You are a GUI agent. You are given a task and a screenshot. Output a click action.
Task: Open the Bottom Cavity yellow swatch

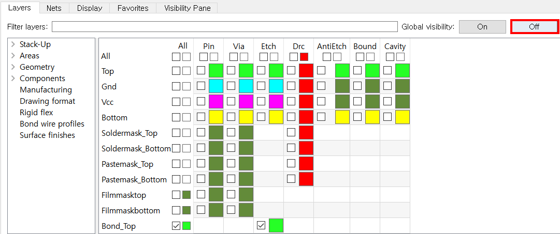[403, 117]
